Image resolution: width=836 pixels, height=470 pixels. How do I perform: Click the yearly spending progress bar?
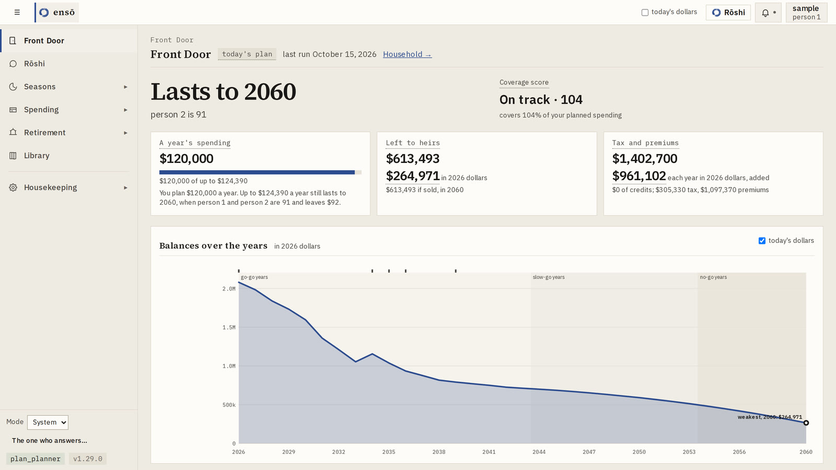(260, 172)
